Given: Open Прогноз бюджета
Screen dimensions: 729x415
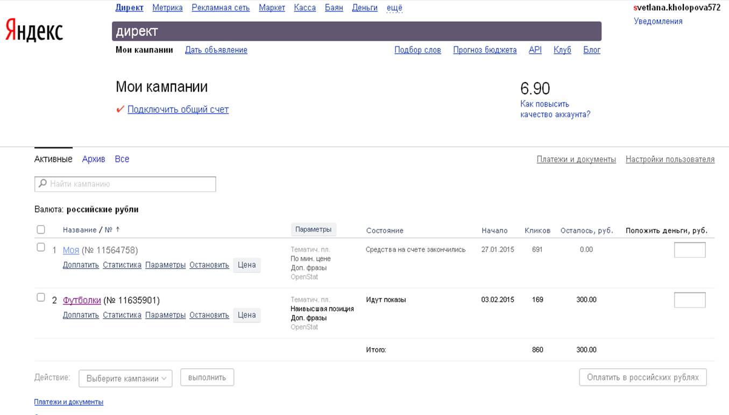Looking at the screenshot, I should tap(485, 50).
